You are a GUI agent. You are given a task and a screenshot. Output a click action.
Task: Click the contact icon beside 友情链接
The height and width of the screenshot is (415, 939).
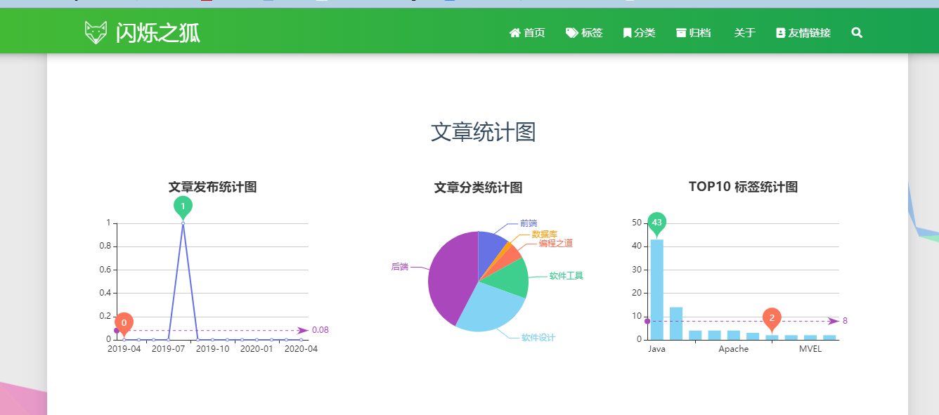coord(780,33)
